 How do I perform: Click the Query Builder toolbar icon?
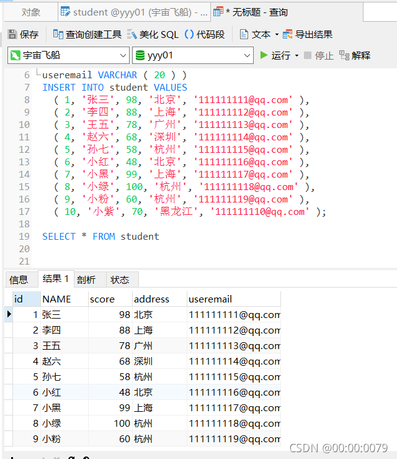click(x=58, y=34)
